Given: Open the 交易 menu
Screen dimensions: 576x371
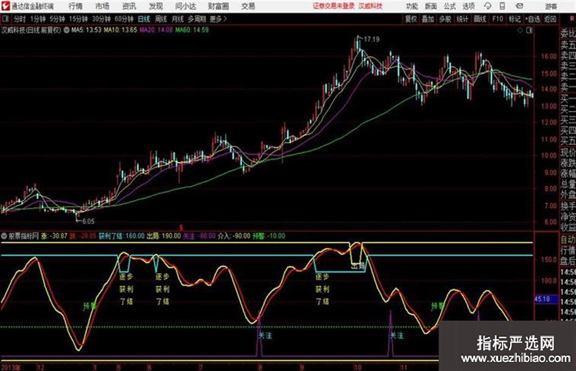Looking at the screenshot, I should click(x=248, y=6).
